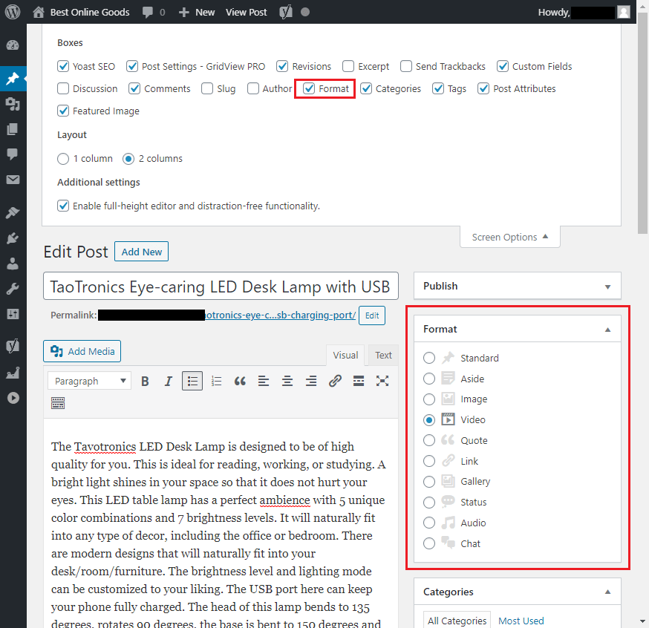Switch to the Text editor tab

(383, 356)
